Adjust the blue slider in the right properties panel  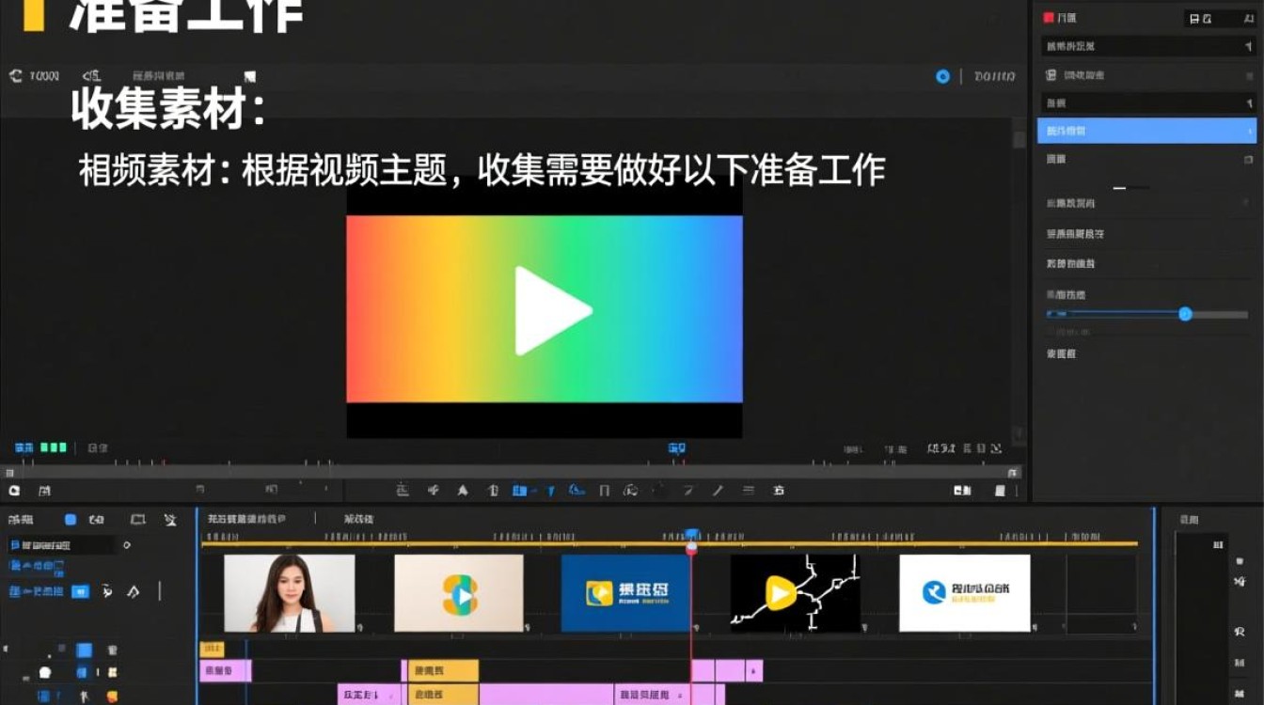pos(1185,314)
